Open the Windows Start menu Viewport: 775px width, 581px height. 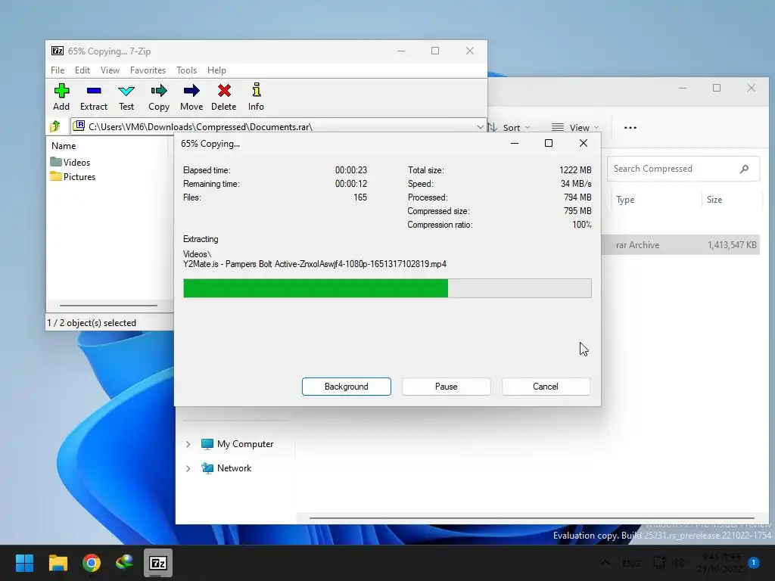[x=24, y=563]
